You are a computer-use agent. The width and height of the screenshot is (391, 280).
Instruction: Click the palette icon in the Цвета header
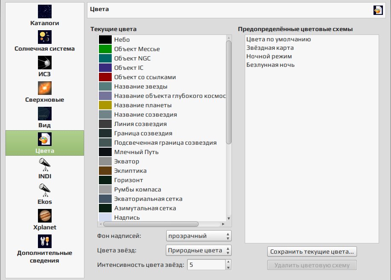(x=378, y=10)
